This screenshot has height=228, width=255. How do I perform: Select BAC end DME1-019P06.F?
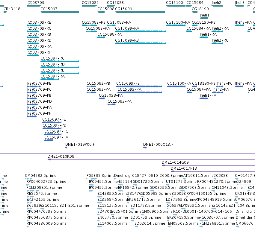pyautogui.click(x=66, y=148)
